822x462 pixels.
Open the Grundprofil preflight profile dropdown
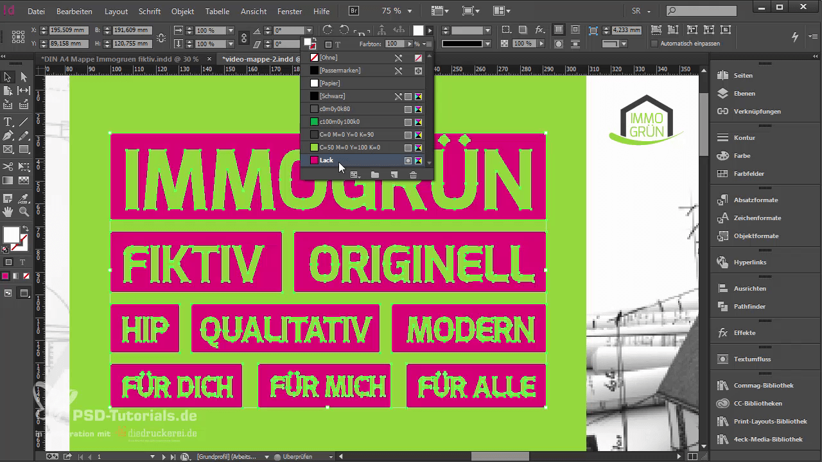(267, 457)
